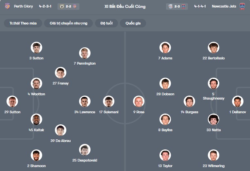Open goalkeeper 29 Sutton's avatar
The height and width of the screenshot is (171, 250).
tap(12, 101)
